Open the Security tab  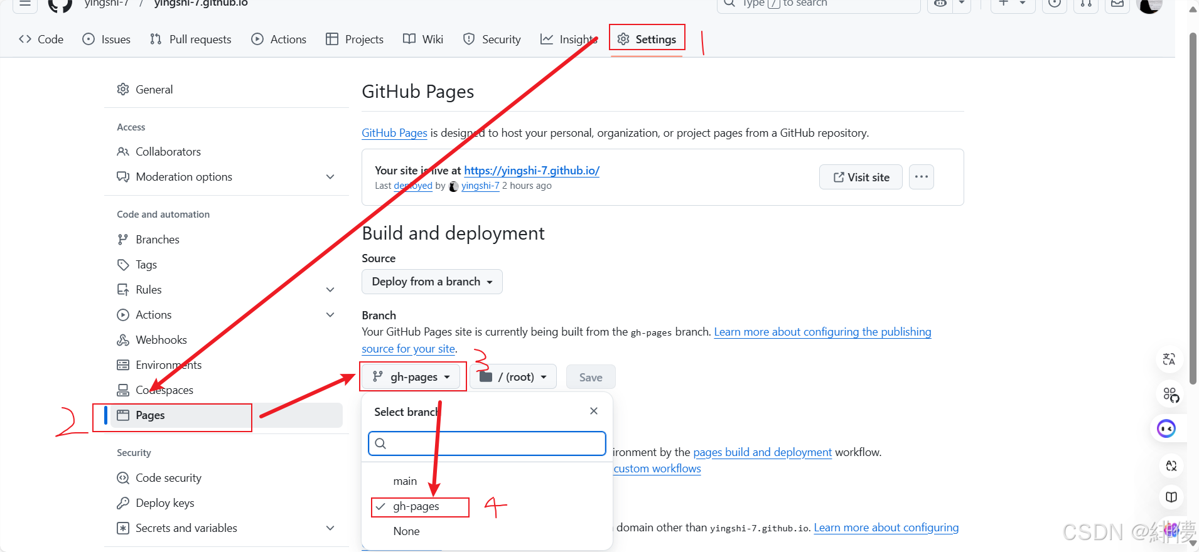492,39
